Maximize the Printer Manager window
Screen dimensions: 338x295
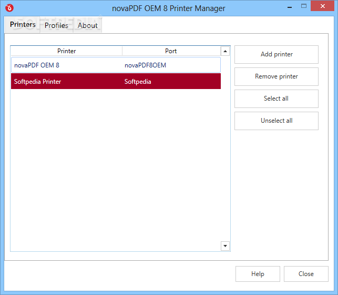[x=304, y=6]
